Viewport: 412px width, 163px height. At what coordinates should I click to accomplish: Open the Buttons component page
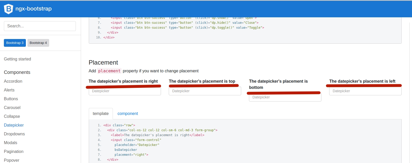tap(11, 99)
